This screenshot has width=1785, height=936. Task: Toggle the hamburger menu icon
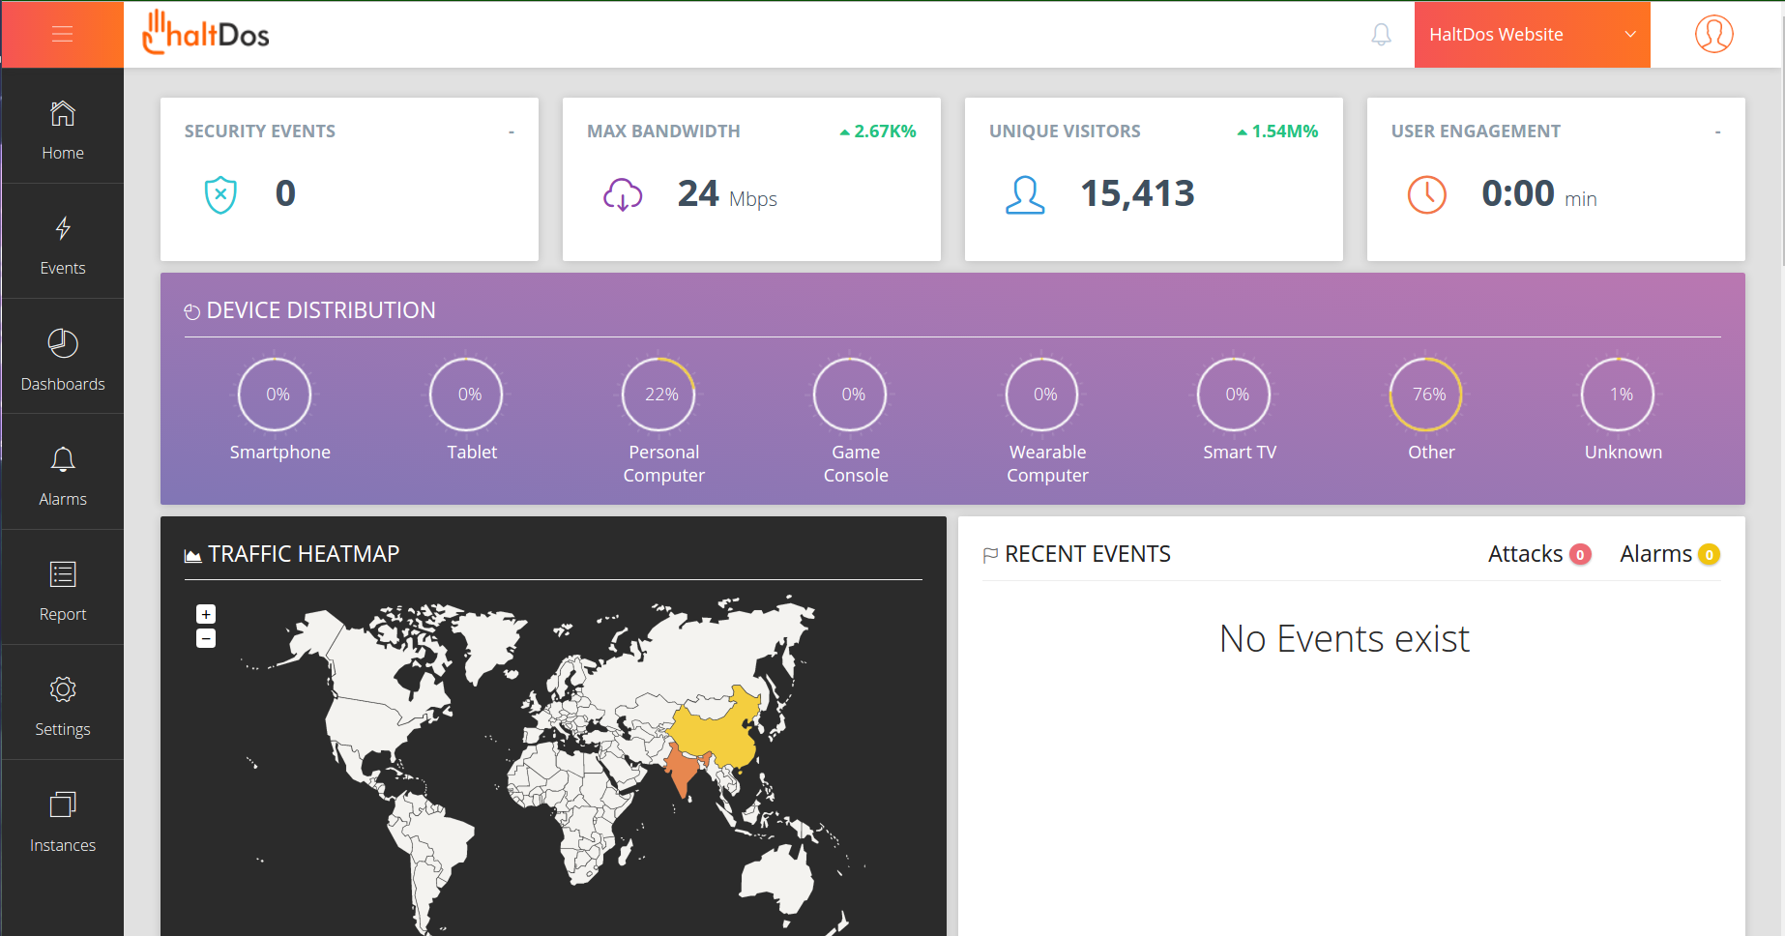pos(63,35)
